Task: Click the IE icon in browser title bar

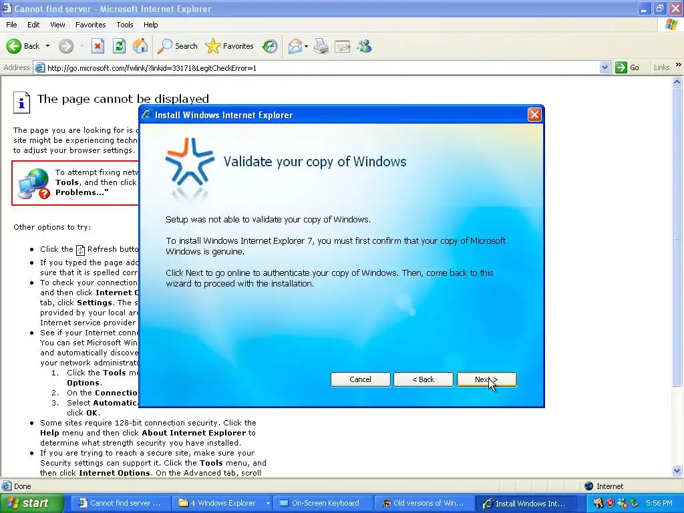Action: 6,8
